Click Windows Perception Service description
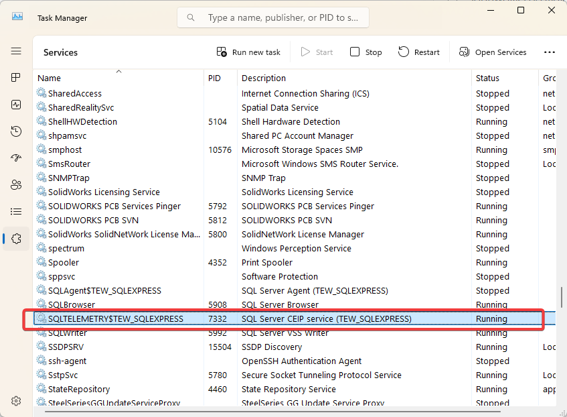Screen dimensions: 567x417 [296, 249]
